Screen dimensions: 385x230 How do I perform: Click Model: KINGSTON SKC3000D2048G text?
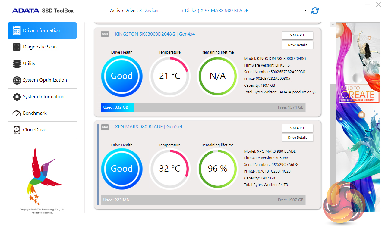pyautogui.click(x=275, y=59)
